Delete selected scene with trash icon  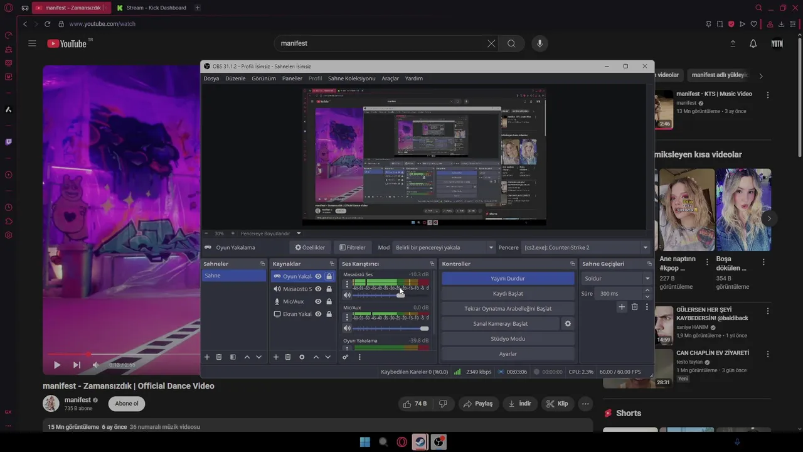[x=219, y=357]
